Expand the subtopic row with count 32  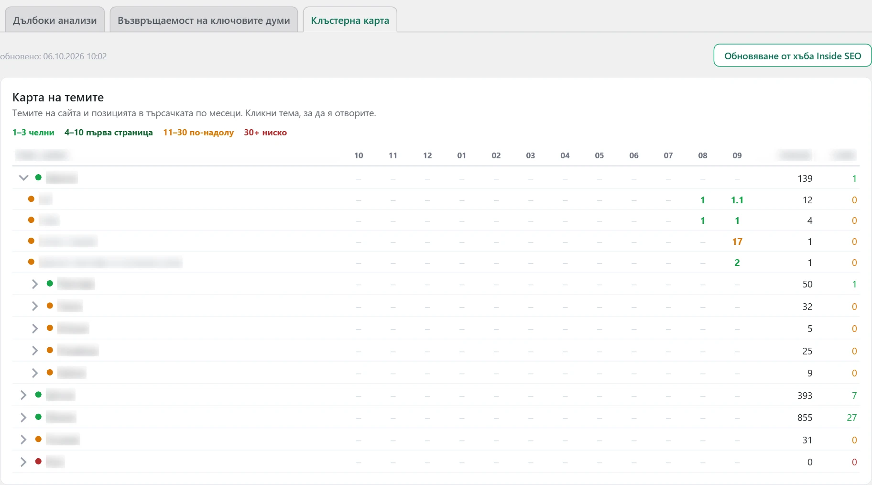click(x=34, y=306)
